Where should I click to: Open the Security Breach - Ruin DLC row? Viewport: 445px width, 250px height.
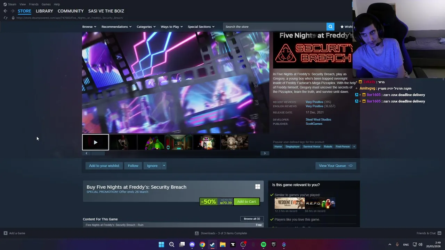click(173, 225)
